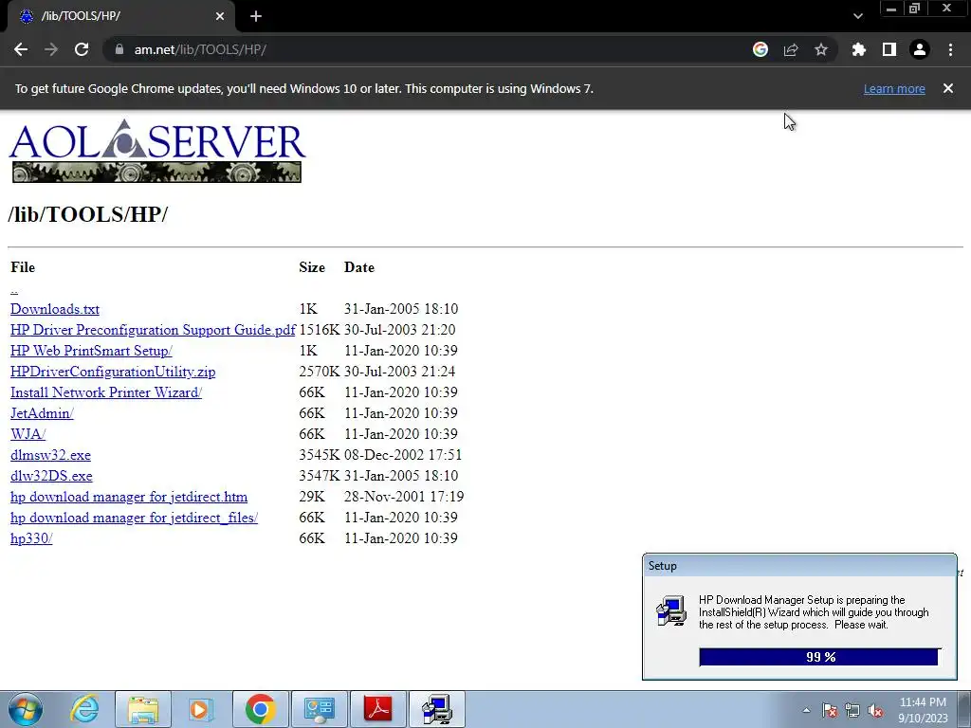971x728 pixels.
Task: Open HP Driver Preconfiguration Support Guide.pdf
Action: tap(153, 330)
